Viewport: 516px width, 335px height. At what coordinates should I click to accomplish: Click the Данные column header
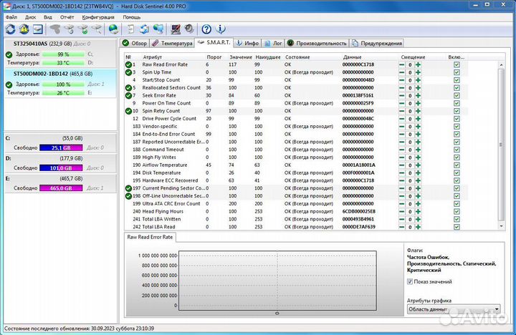coord(352,57)
